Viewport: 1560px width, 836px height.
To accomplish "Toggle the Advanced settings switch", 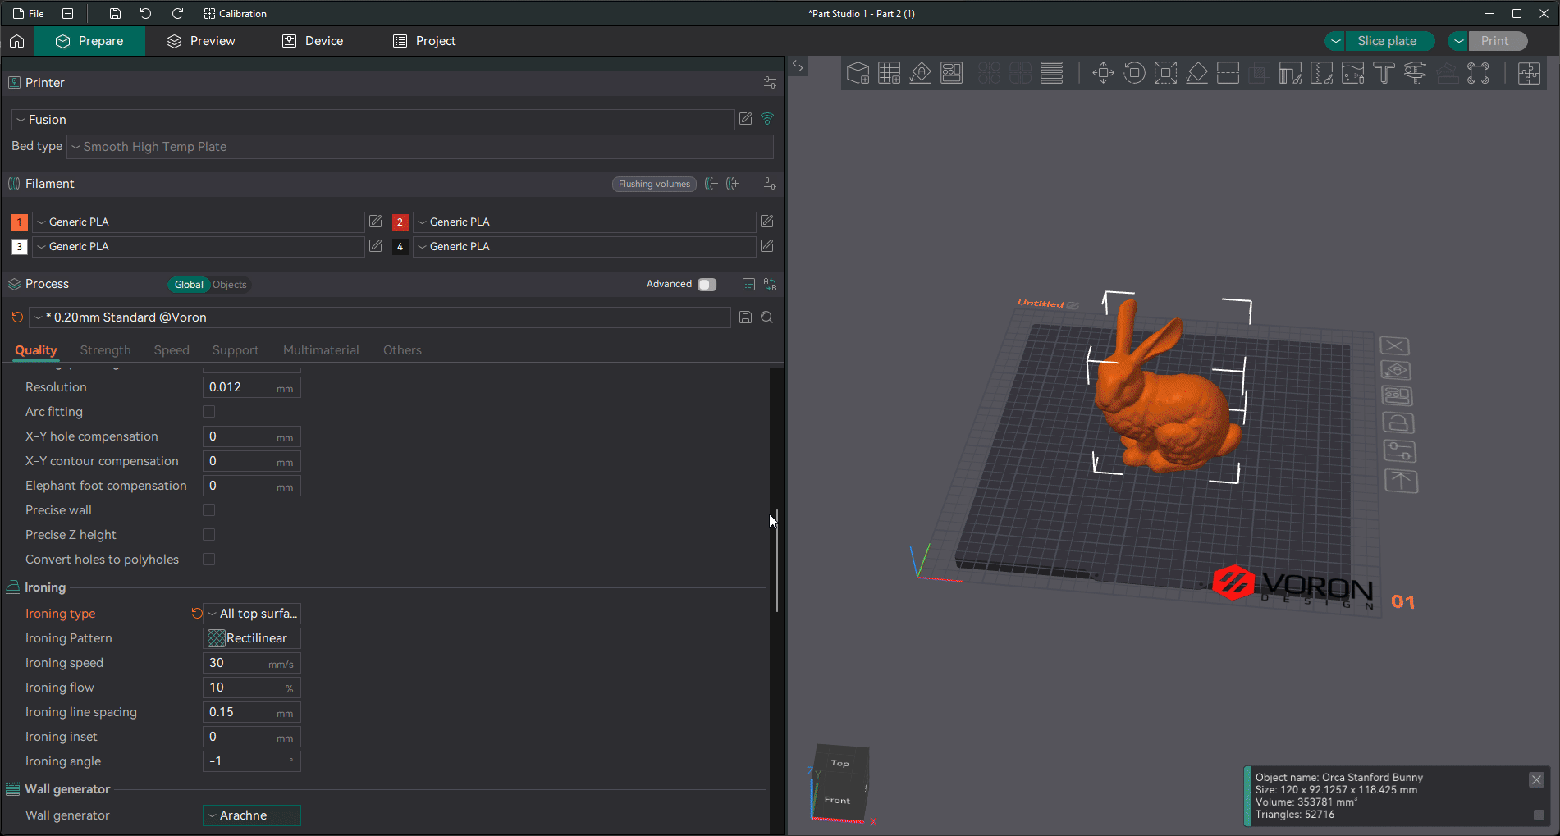I will [x=707, y=284].
